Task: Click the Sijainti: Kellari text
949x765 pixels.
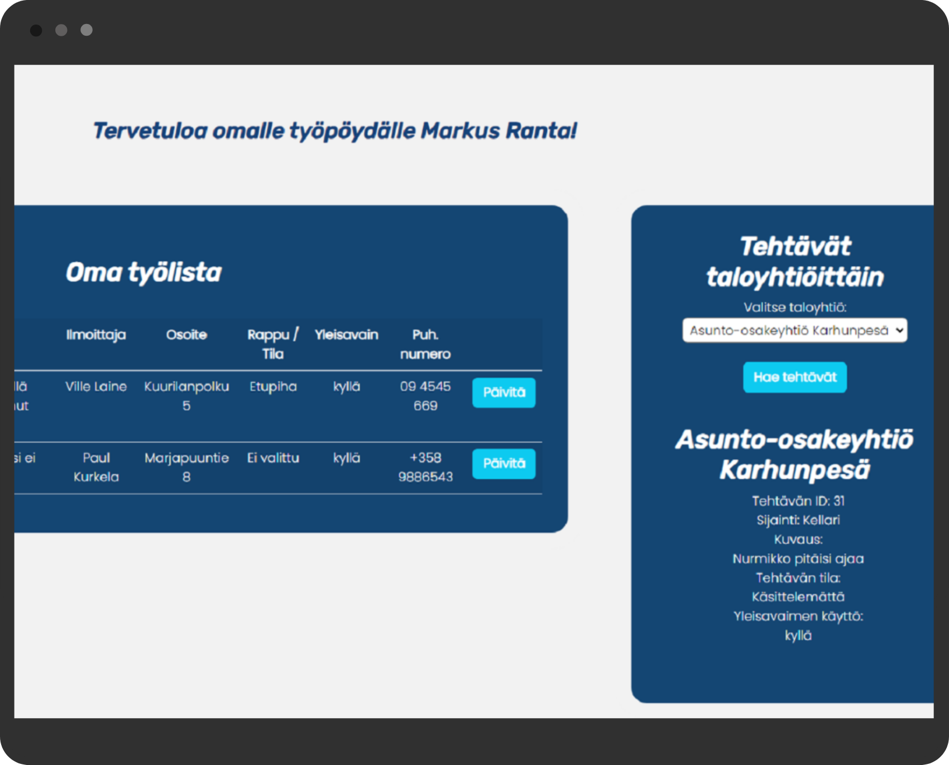Action: (x=798, y=520)
